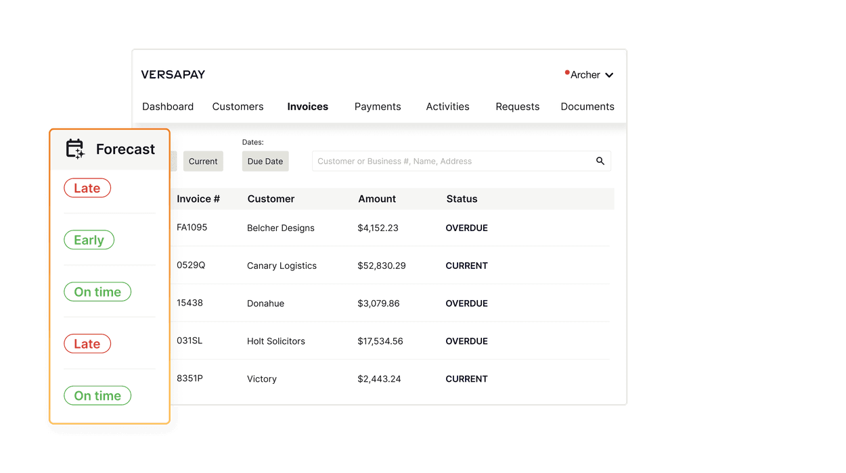Toggle the Current filter chip
Screen dimensions: 846x473
pos(203,161)
